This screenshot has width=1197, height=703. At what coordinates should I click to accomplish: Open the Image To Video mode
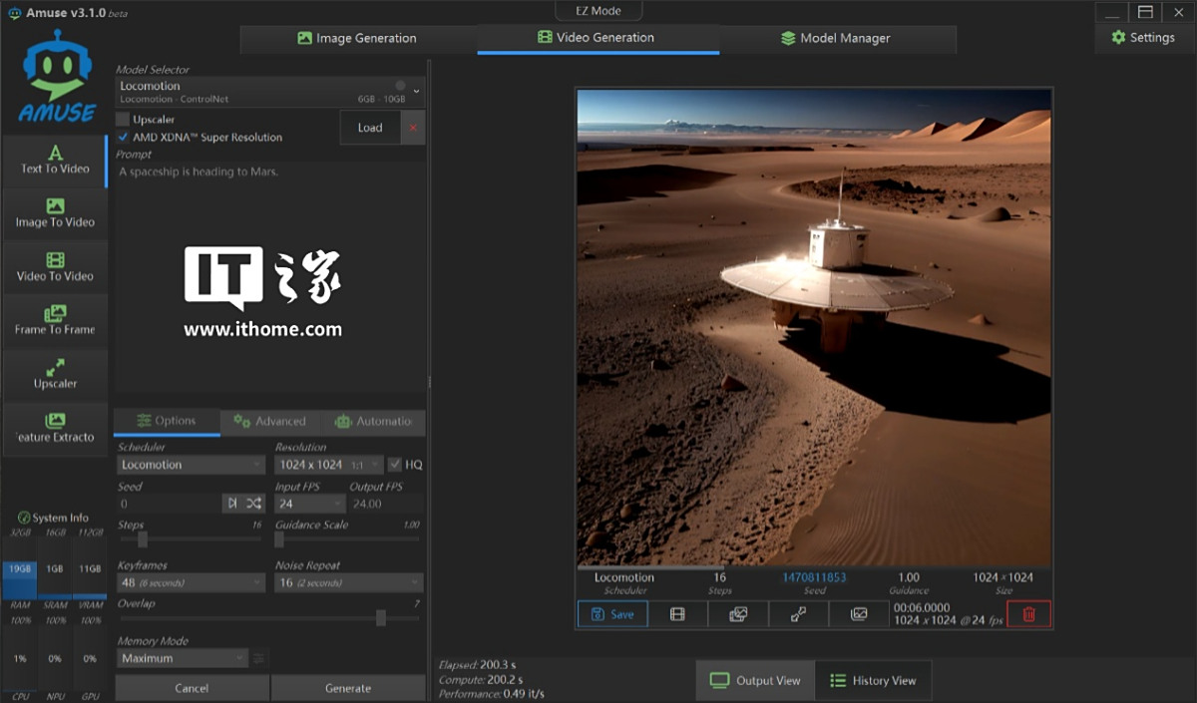pyautogui.click(x=55, y=213)
